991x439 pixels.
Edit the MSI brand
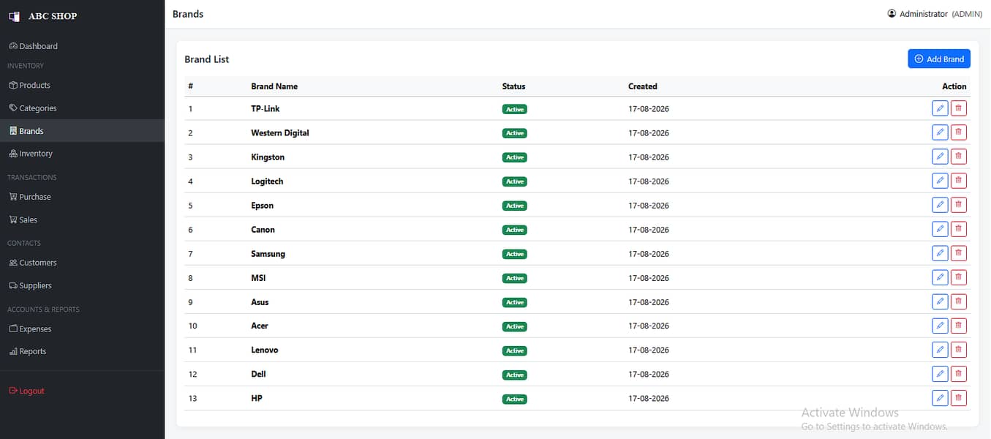pyautogui.click(x=940, y=277)
